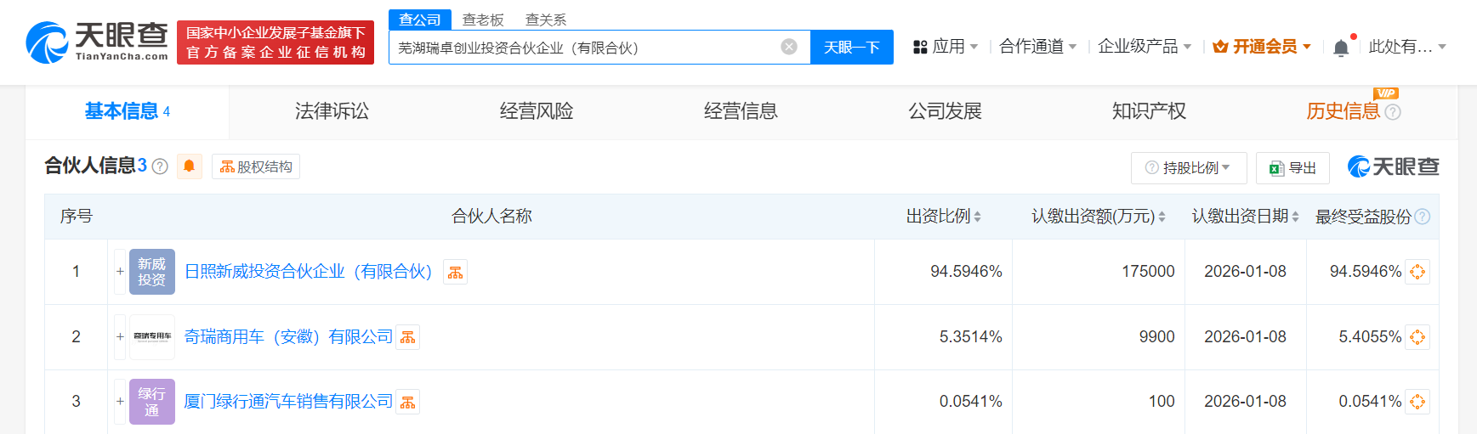Switch to the 公司发展 tab
Viewport: 1477px width, 434px height.
945,111
